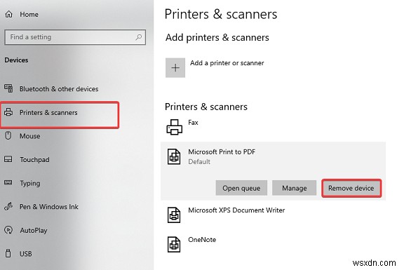The image size is (404, 270).
Task: Click the Touchpad icon in sidebar
Action: pyautogui.click(x=8, y=159)
